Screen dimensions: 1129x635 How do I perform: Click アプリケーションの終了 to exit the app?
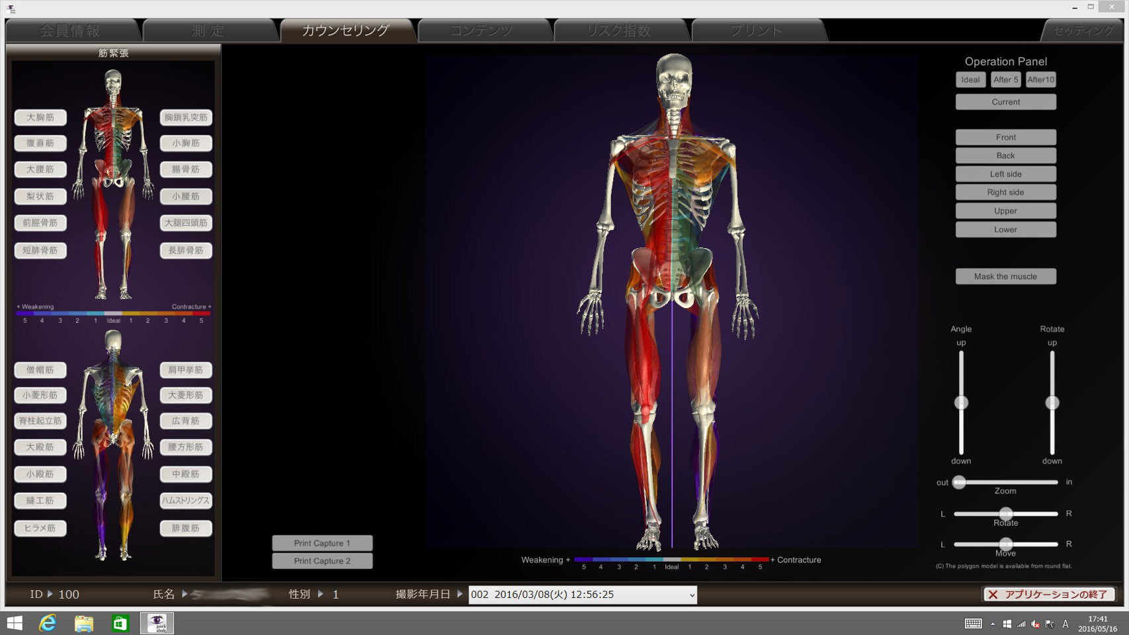[1048, 595]
